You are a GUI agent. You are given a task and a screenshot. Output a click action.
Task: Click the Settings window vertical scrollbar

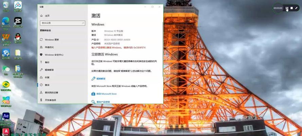click(163, 50)
